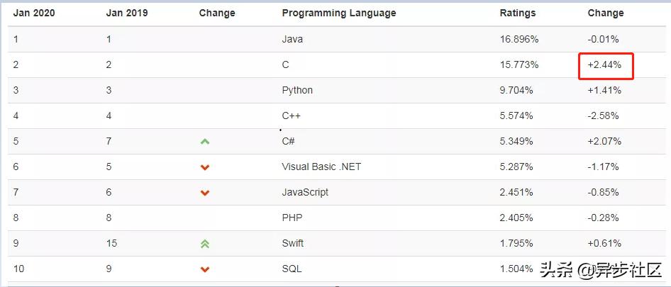Click the C# language name
671x287 pixels.
[288, 141]
